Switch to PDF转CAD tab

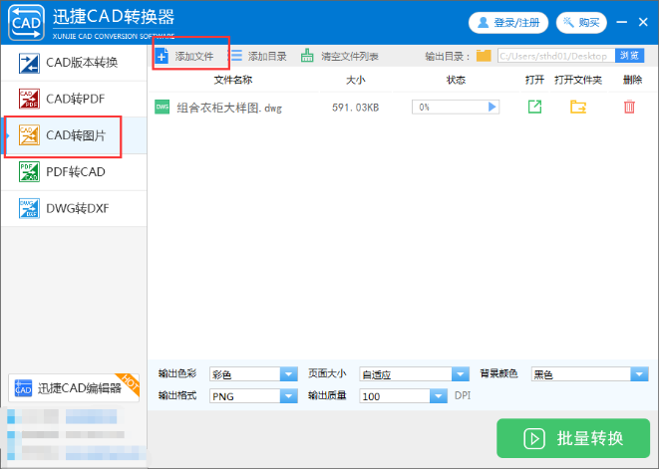[x=74, y=172]
